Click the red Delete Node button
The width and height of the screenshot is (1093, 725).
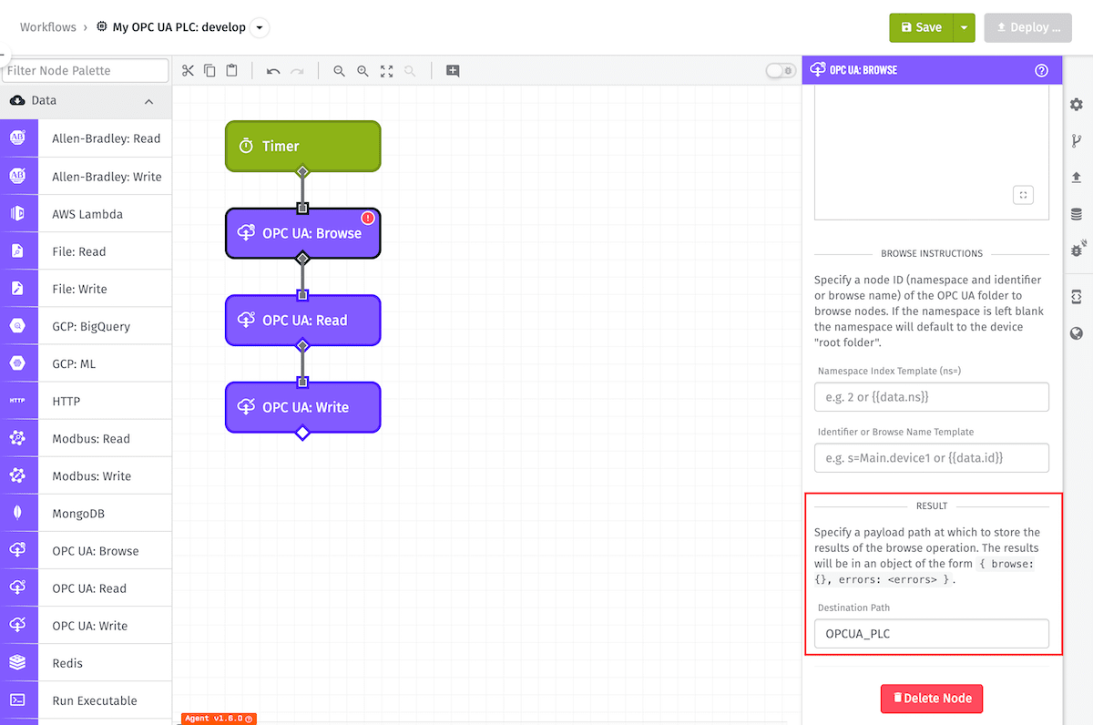(932, 699)
